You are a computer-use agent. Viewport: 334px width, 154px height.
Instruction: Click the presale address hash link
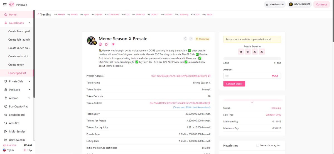(179, 76)
